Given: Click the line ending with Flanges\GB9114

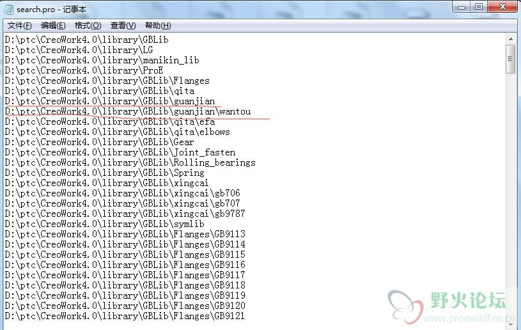Looking at the screenshot, I should tap(125, 244).
